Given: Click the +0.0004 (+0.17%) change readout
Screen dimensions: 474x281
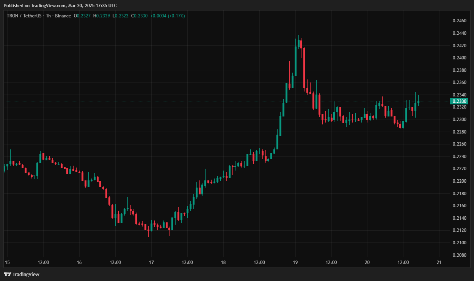Looking at the screenshot, I should coord(167,16).
